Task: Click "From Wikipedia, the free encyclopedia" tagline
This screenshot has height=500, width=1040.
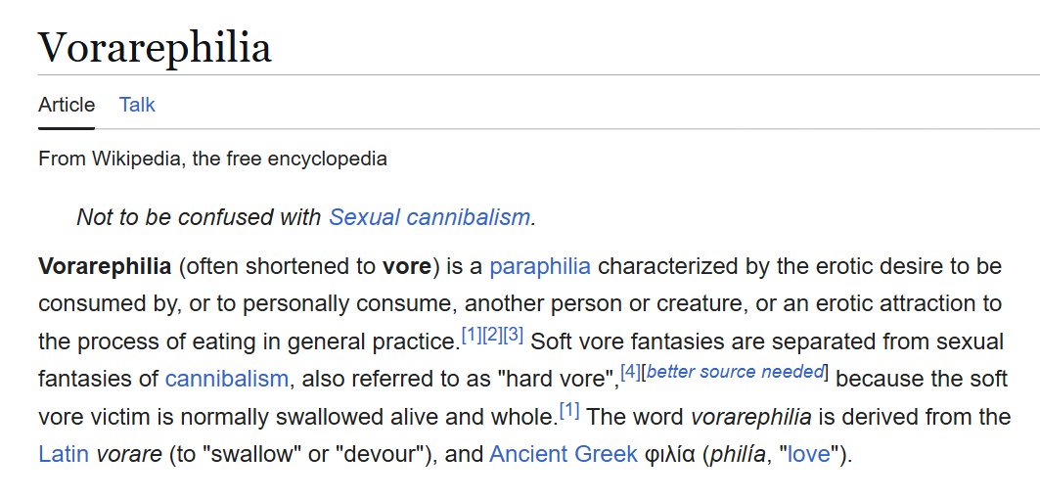Action: (212, 159)
